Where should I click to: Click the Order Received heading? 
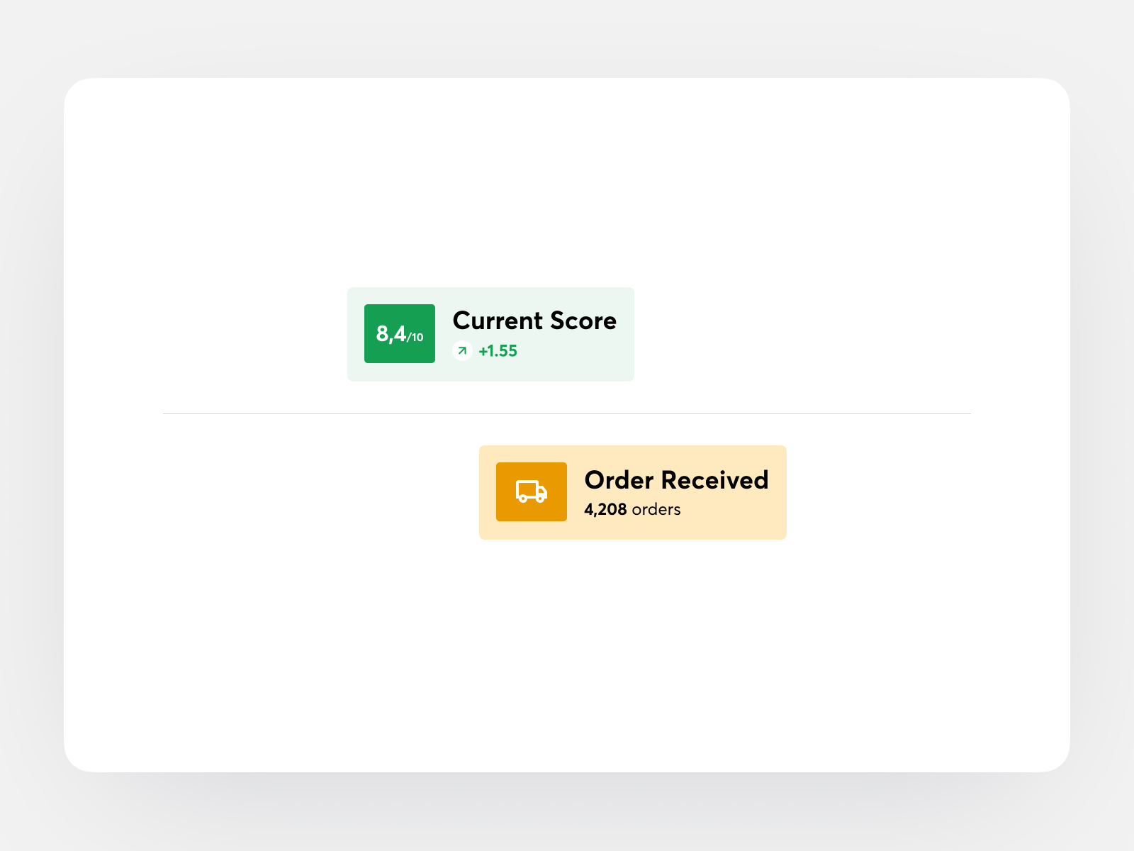676,481
